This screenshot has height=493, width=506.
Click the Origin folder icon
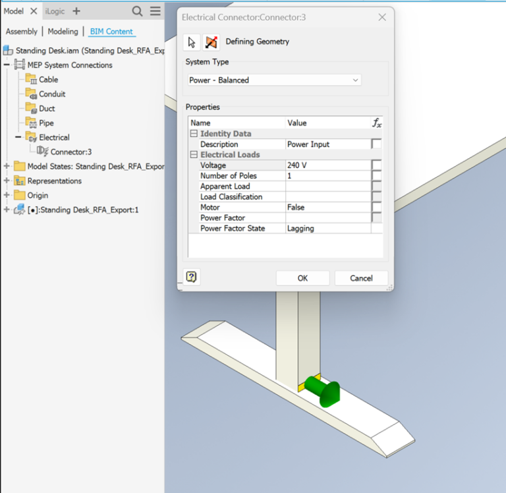(x=20, y=195)
